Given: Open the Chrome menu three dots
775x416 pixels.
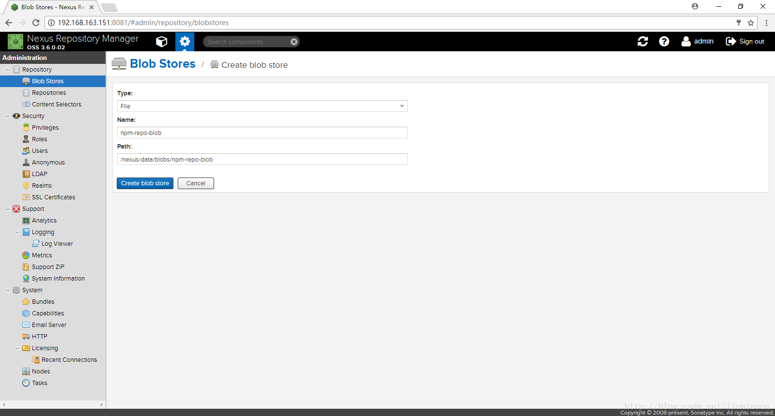Looking at the screenshot, I should (766, 23).
